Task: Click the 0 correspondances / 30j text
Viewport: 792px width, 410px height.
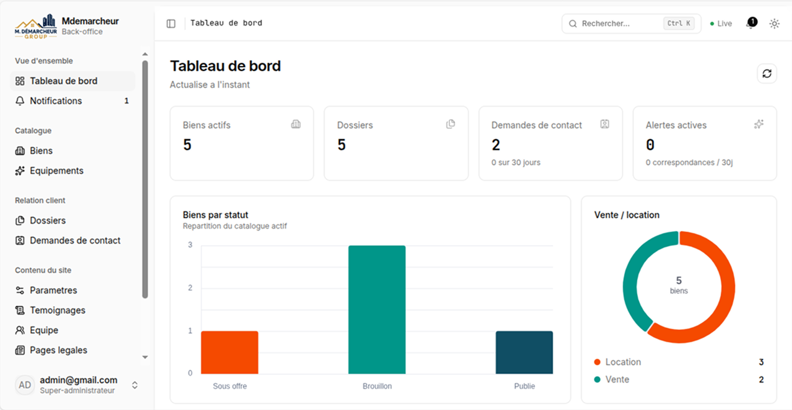Action: (689, 163)
